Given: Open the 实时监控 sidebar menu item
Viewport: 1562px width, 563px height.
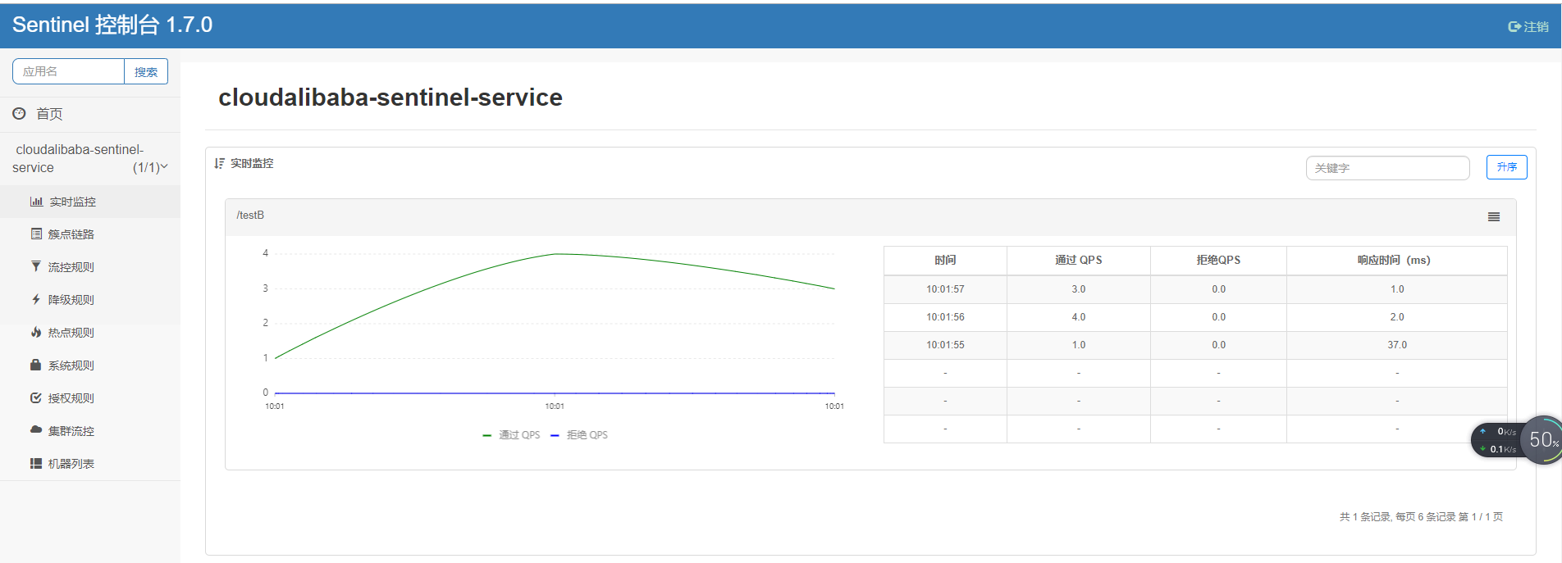Looking at the screenshot, I should 90,202.
